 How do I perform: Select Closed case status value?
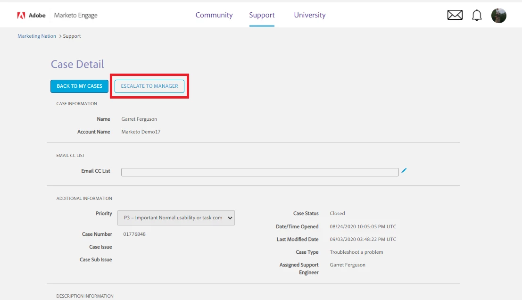(337, 213)
